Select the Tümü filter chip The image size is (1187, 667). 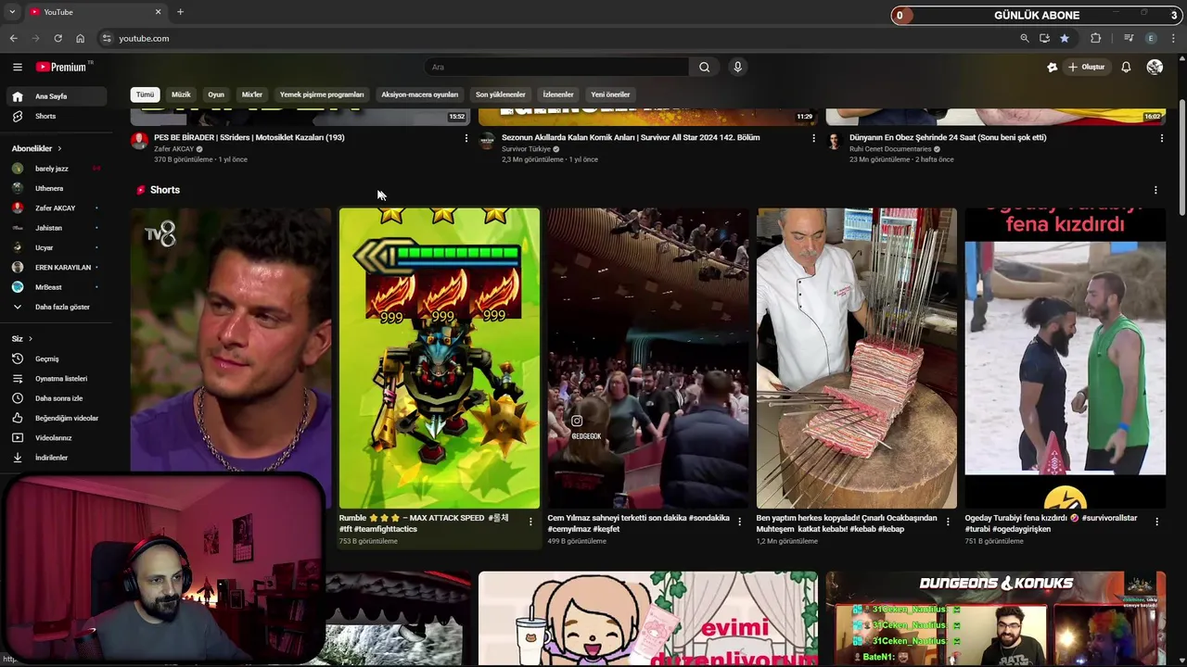tap(146, 94)
